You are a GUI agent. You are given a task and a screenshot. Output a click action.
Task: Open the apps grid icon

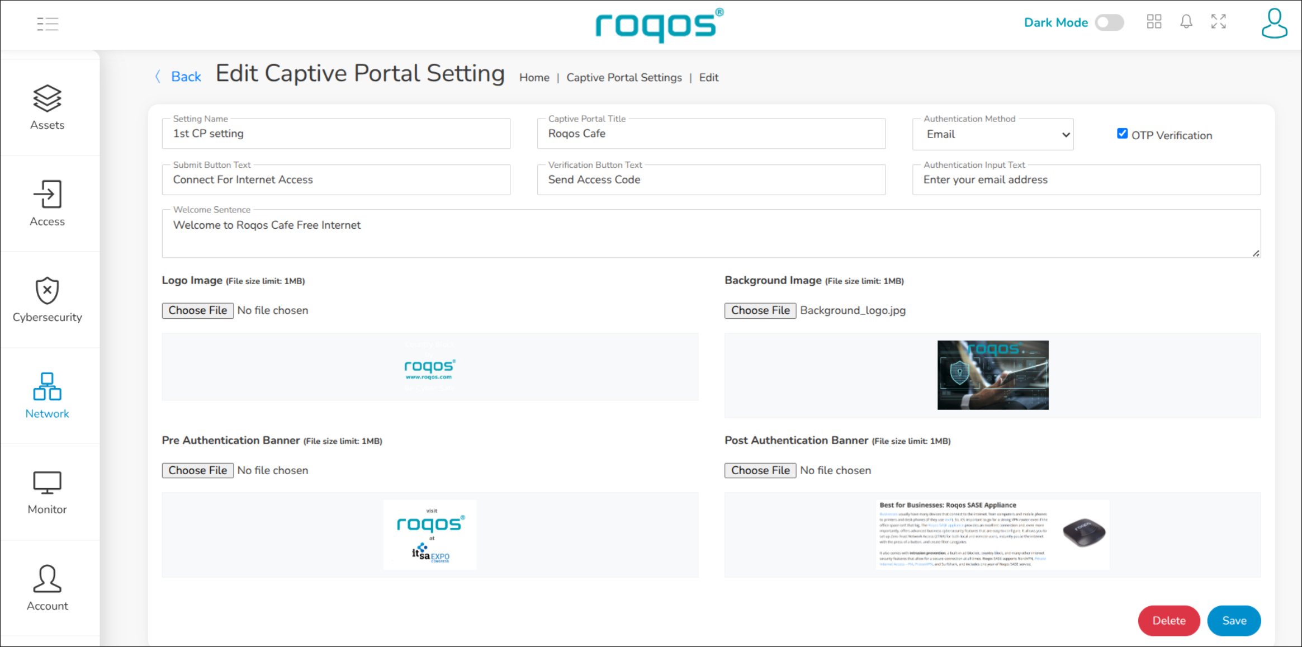point(1154,22)
